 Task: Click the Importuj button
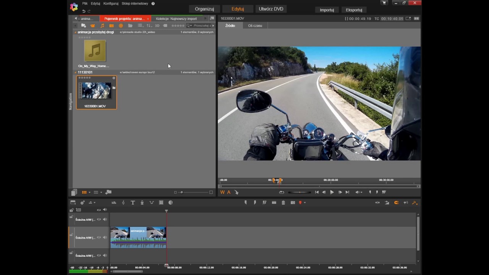(327, 10)
